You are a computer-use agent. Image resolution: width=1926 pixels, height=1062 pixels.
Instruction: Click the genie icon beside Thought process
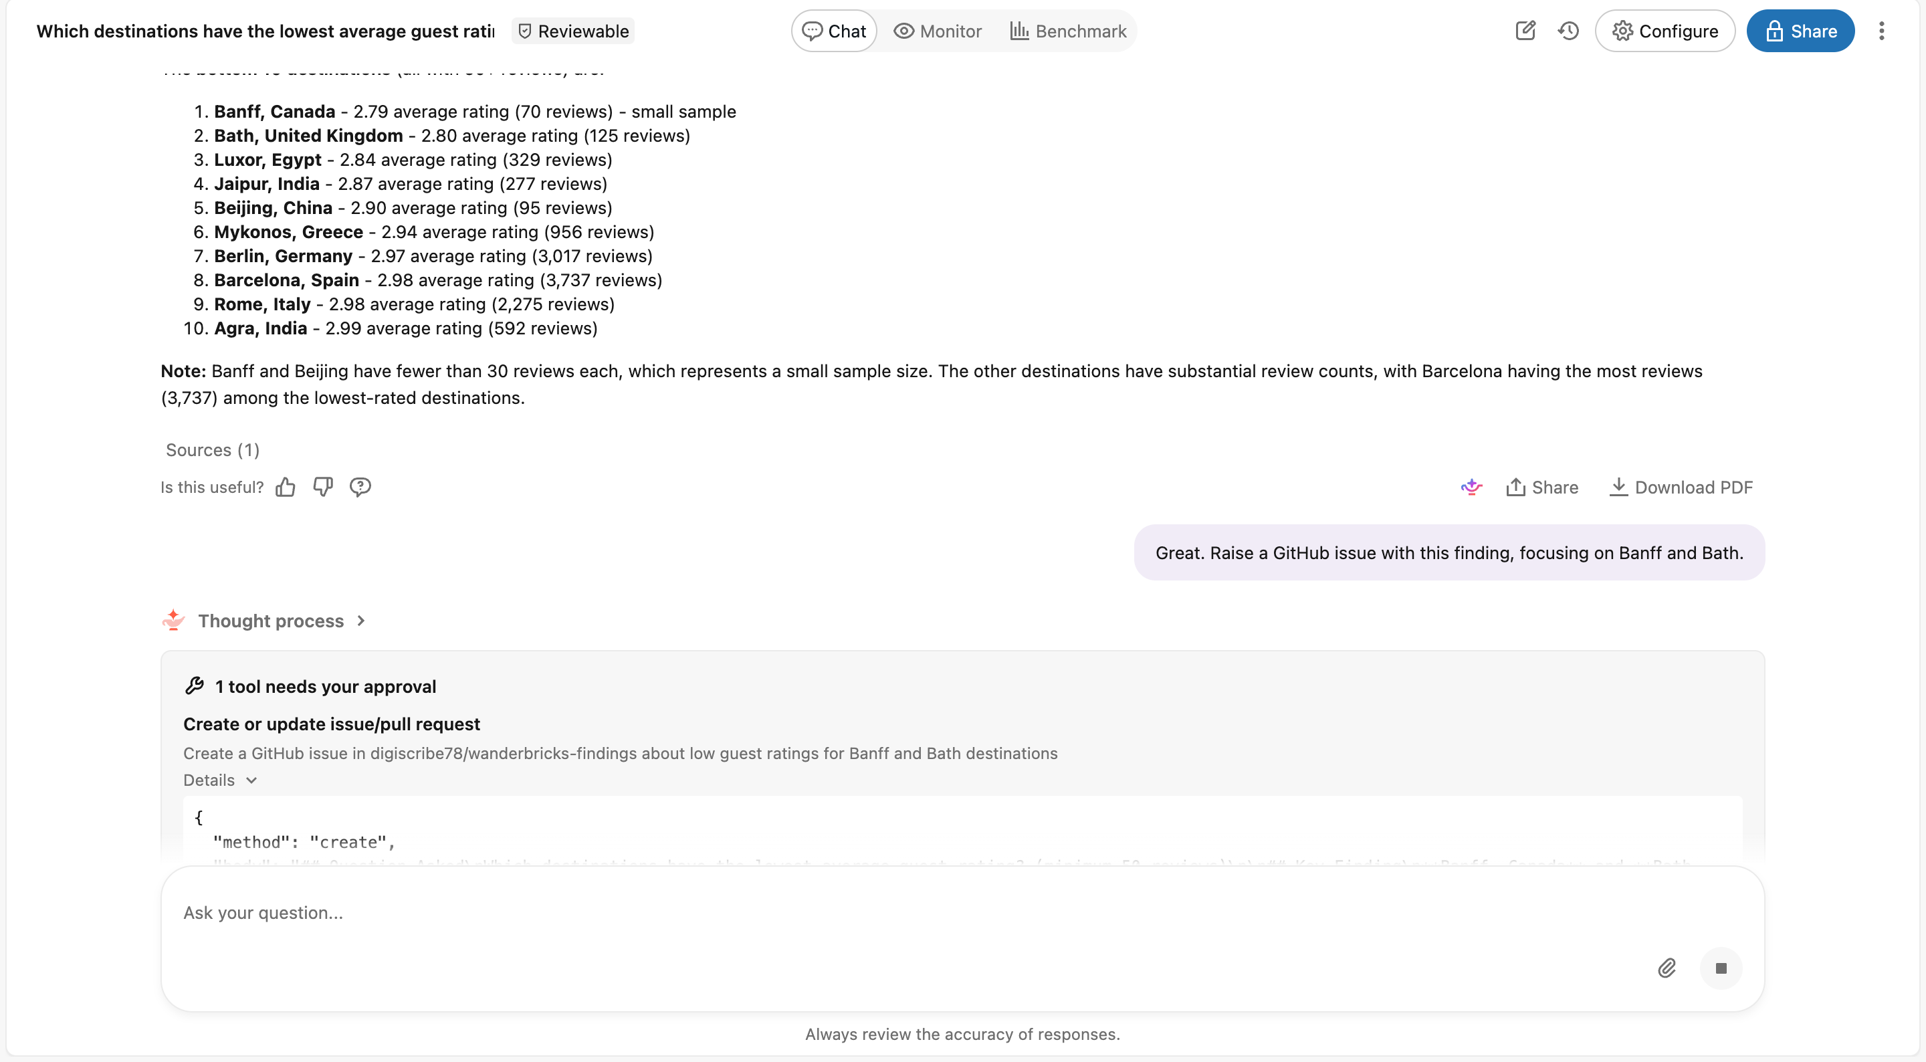[x=173, y=620]
